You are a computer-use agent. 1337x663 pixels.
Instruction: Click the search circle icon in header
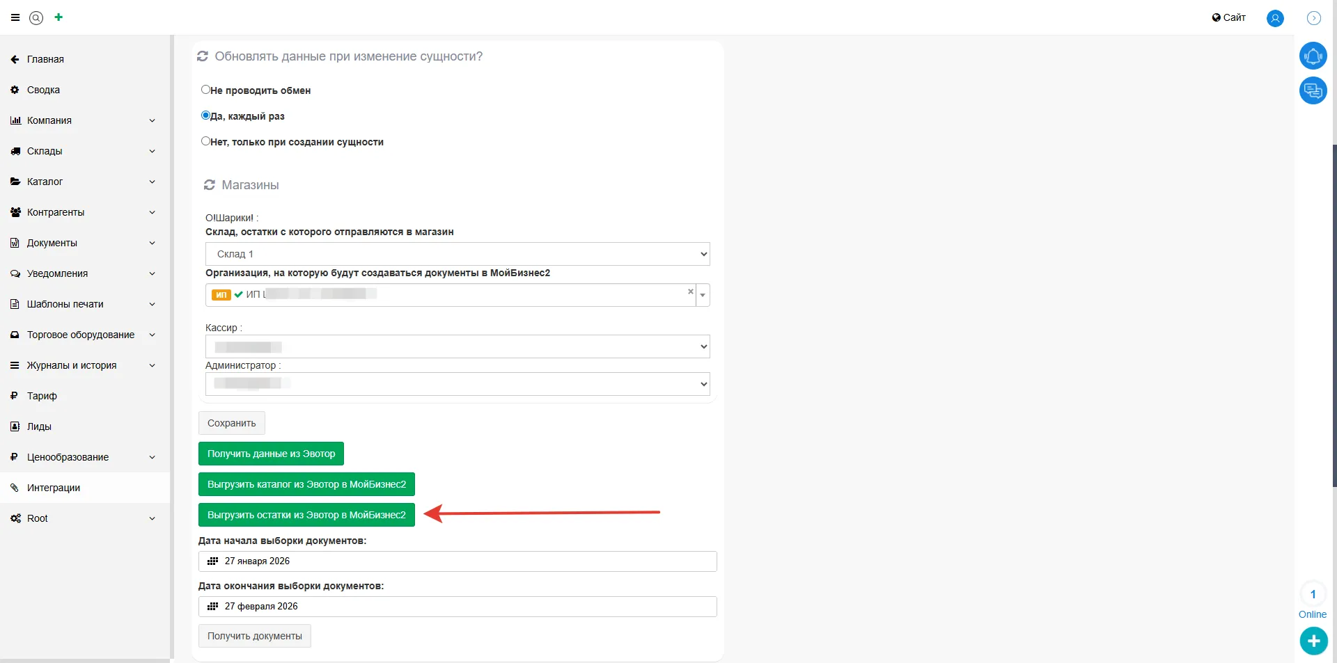pos(36,18)
